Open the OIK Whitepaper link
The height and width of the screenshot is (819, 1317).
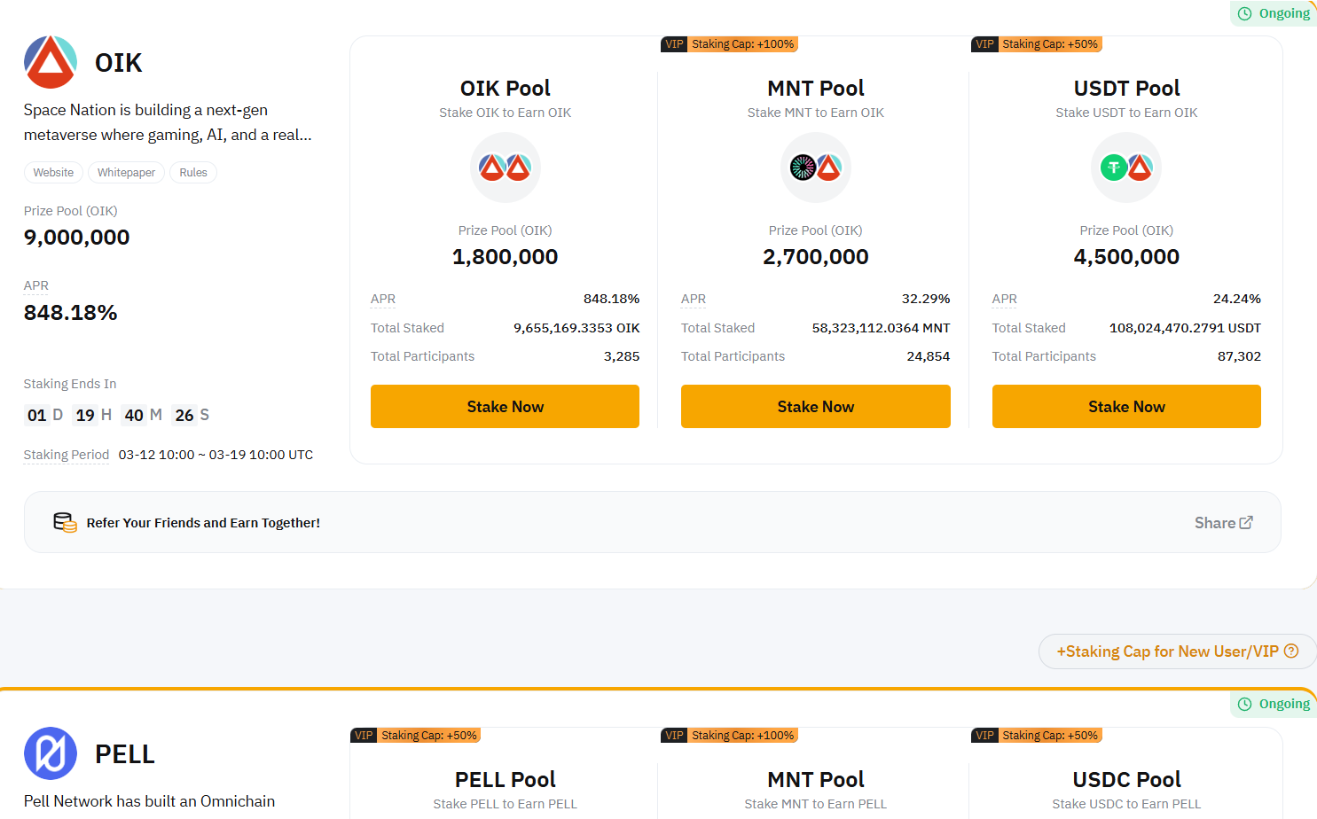pos(126,173)
